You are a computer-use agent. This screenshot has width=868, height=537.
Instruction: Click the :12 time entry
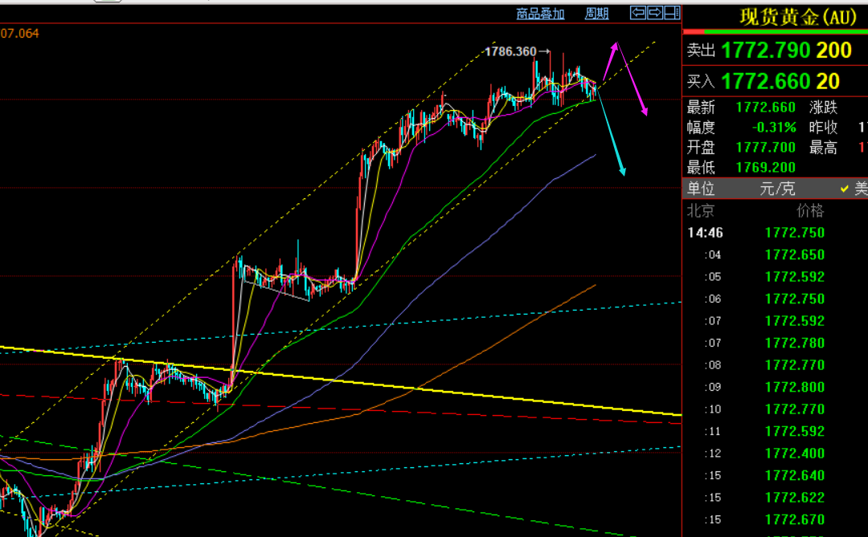tap(713, 454)
